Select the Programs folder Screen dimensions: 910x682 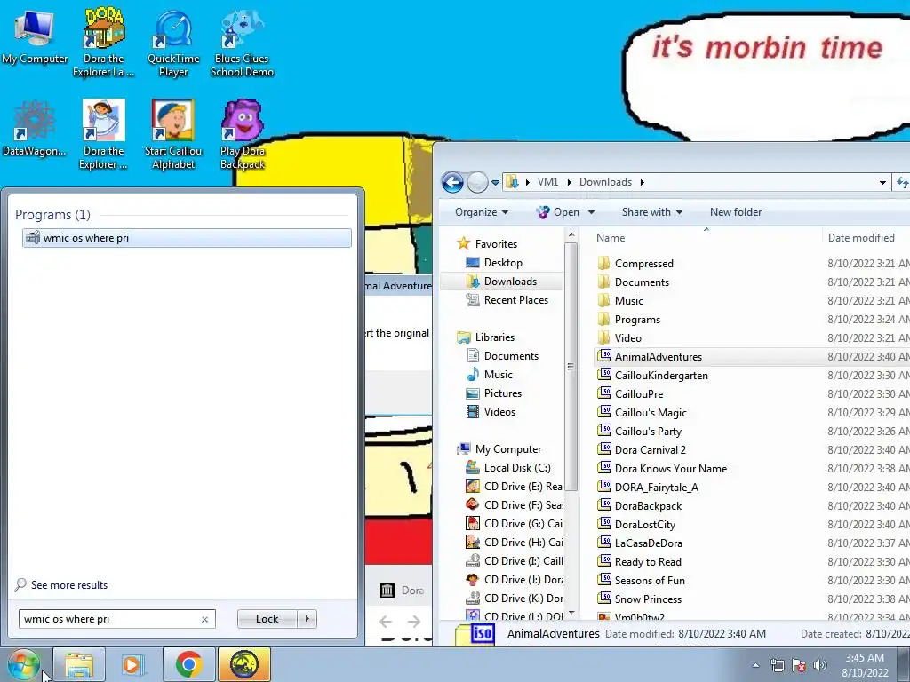tap(628, 320)
